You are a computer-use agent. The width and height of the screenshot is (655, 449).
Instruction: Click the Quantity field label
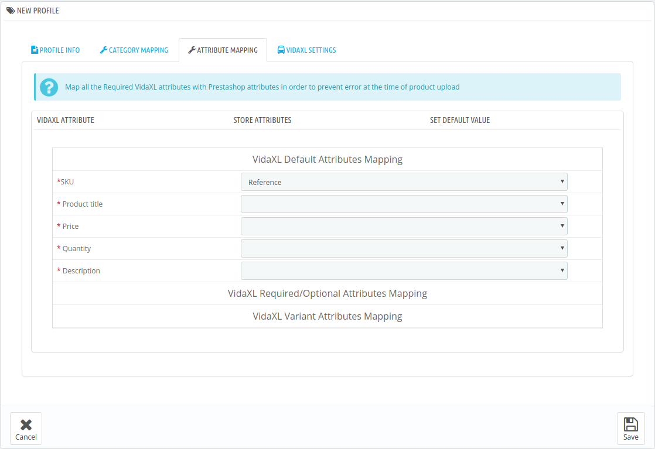[x=74, y=249]
